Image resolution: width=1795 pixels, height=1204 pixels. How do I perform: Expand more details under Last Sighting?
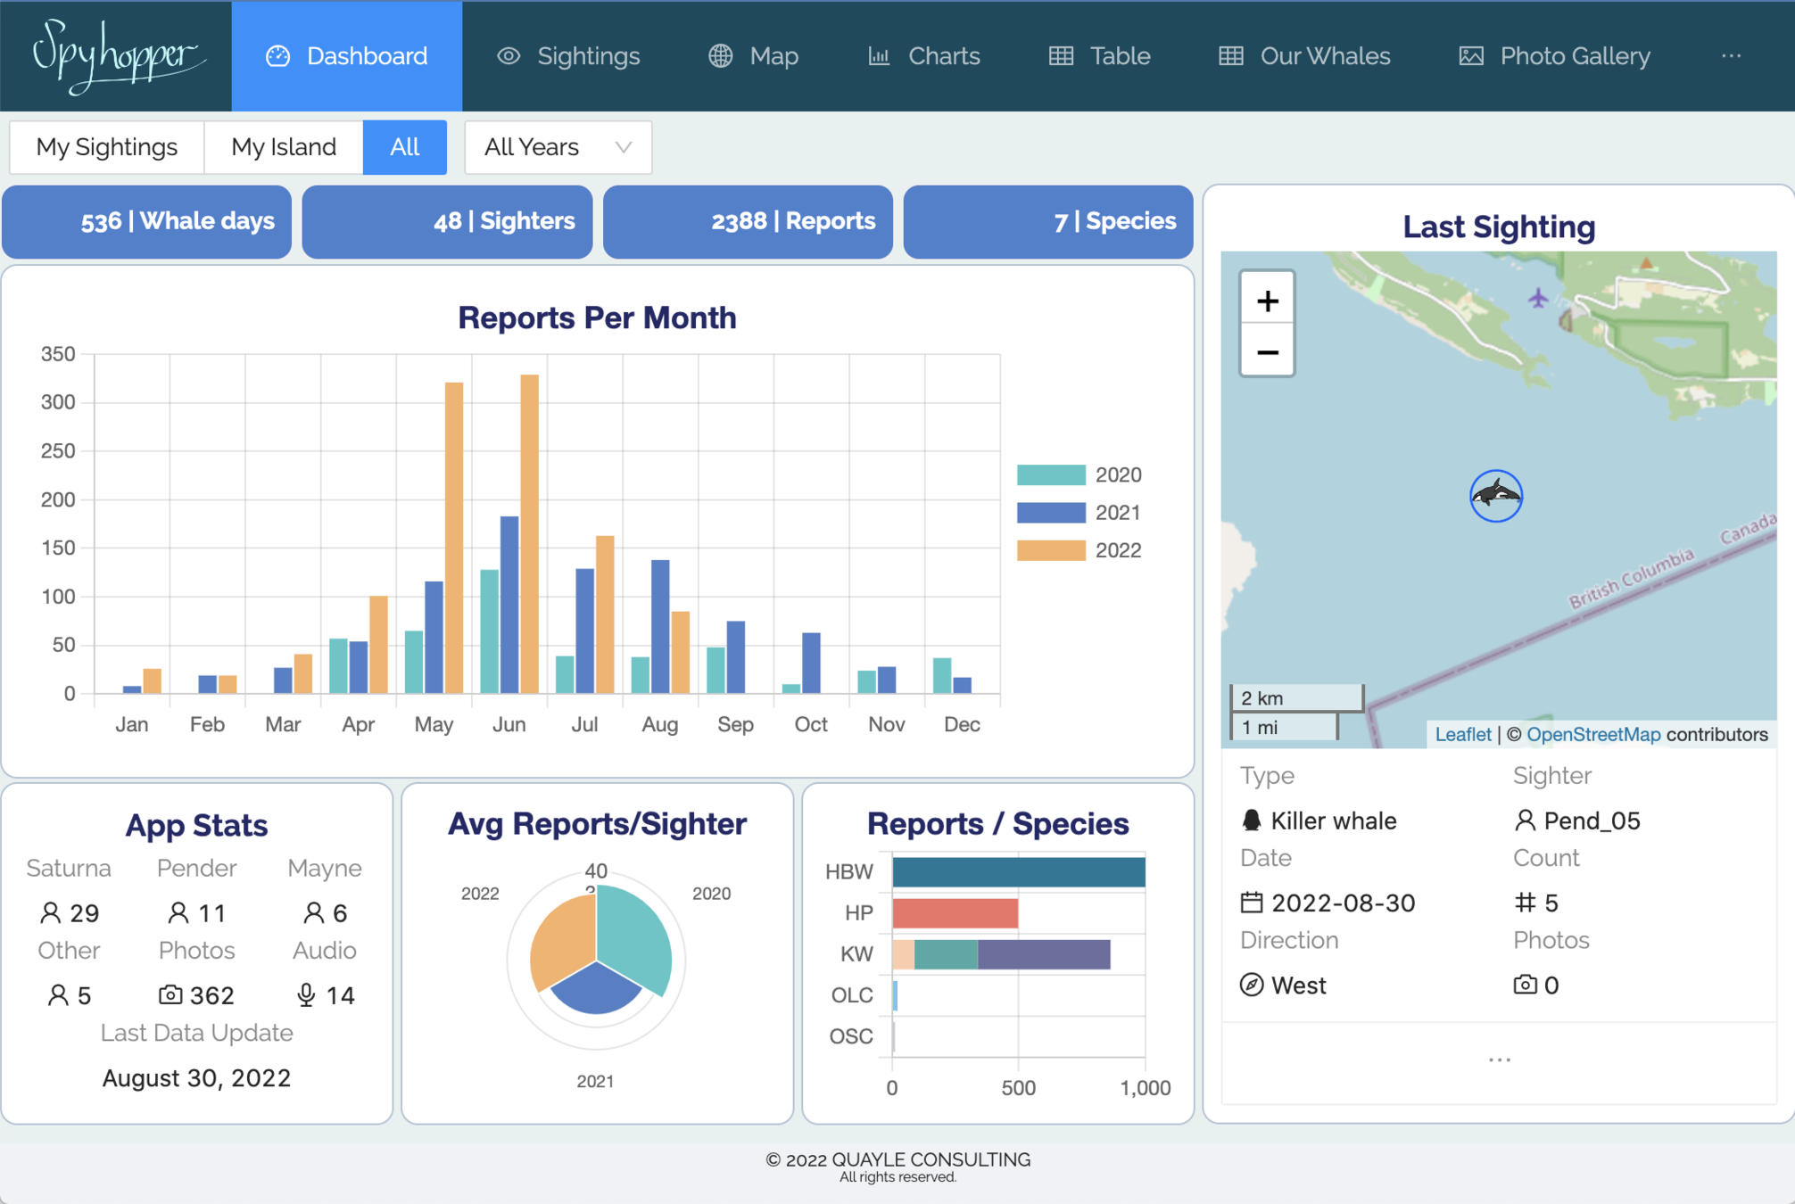[1499, 1060]
